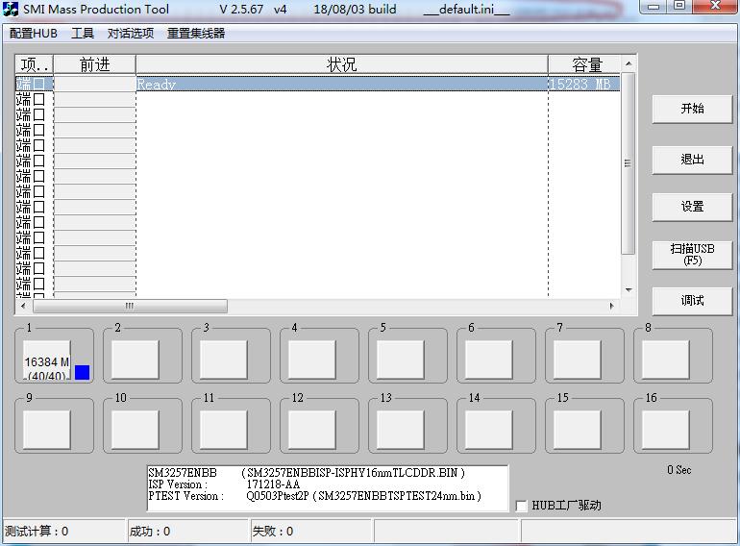This screenshot has height=546, width=740.
Task: Open the 对话选项 menu
Action: pos(131,34)
